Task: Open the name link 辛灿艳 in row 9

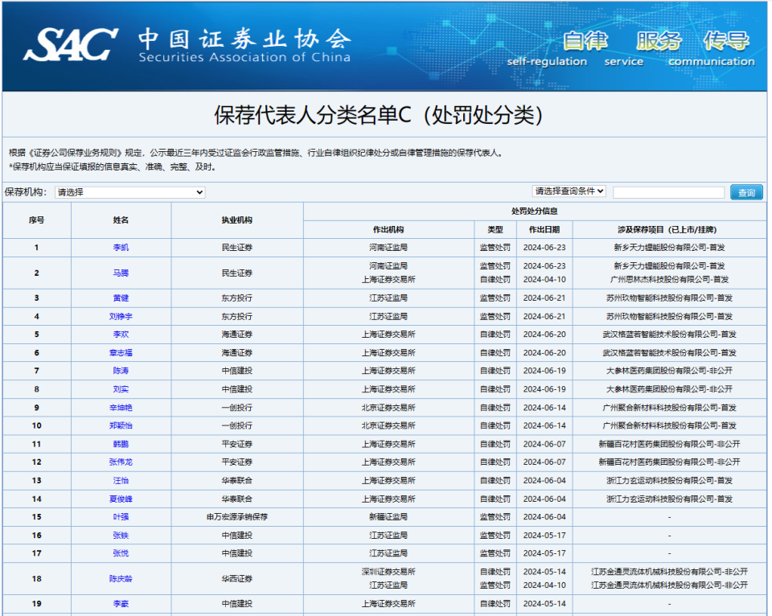Action: click(x=121, y=408)
